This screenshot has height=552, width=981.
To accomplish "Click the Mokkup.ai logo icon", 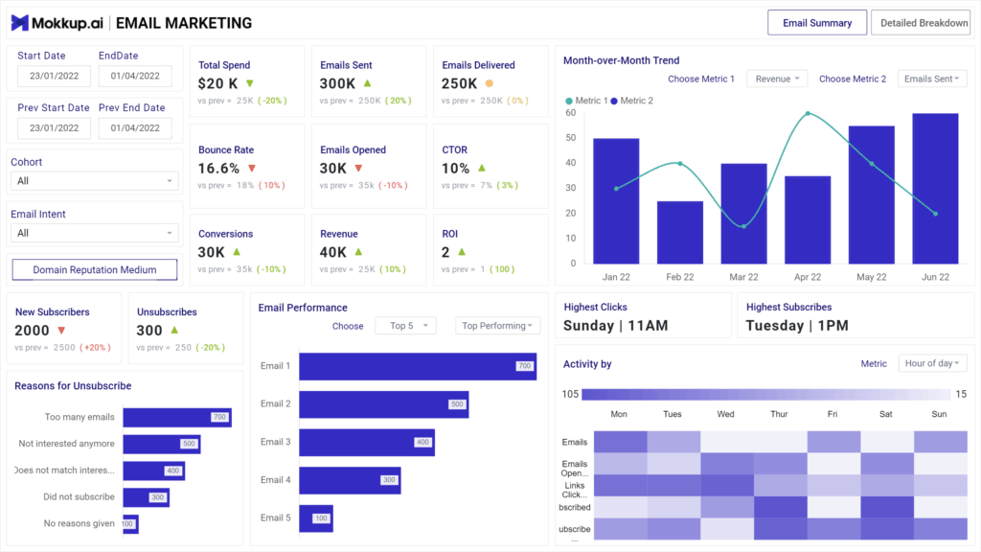I will (21, 23).
